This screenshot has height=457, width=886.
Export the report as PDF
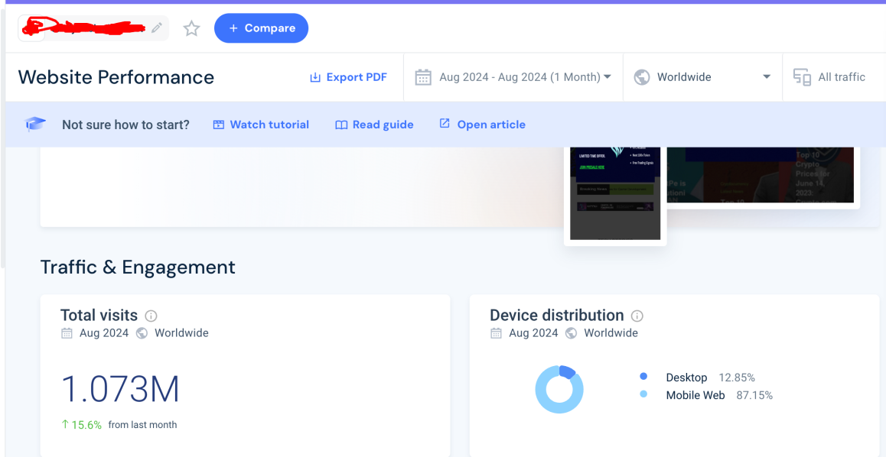pyautogui.click(x=348, y=77)
